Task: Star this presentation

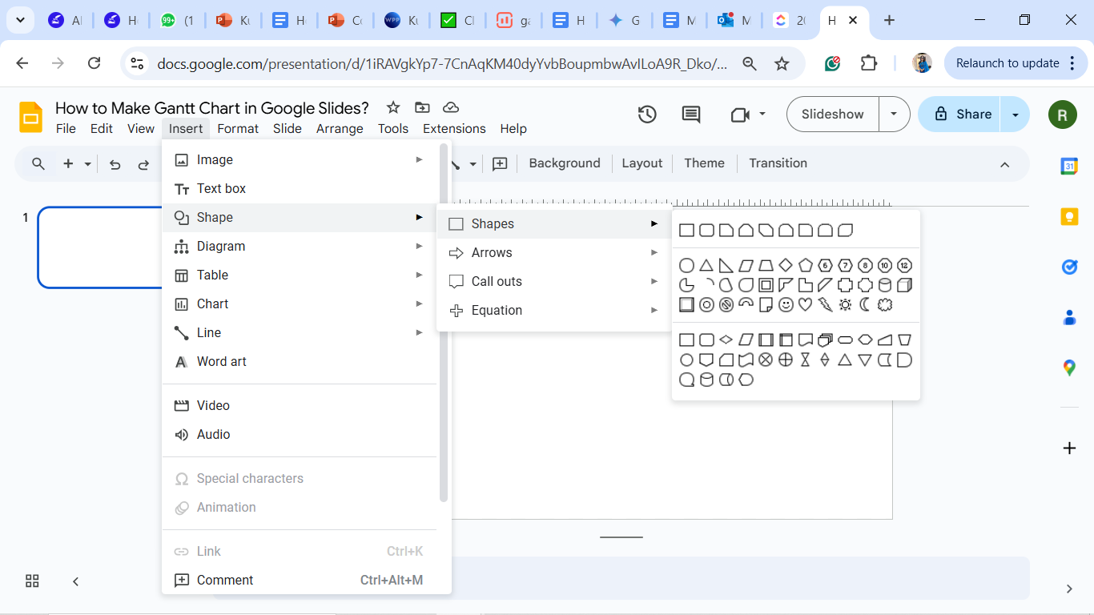Action: pos(393,107)
